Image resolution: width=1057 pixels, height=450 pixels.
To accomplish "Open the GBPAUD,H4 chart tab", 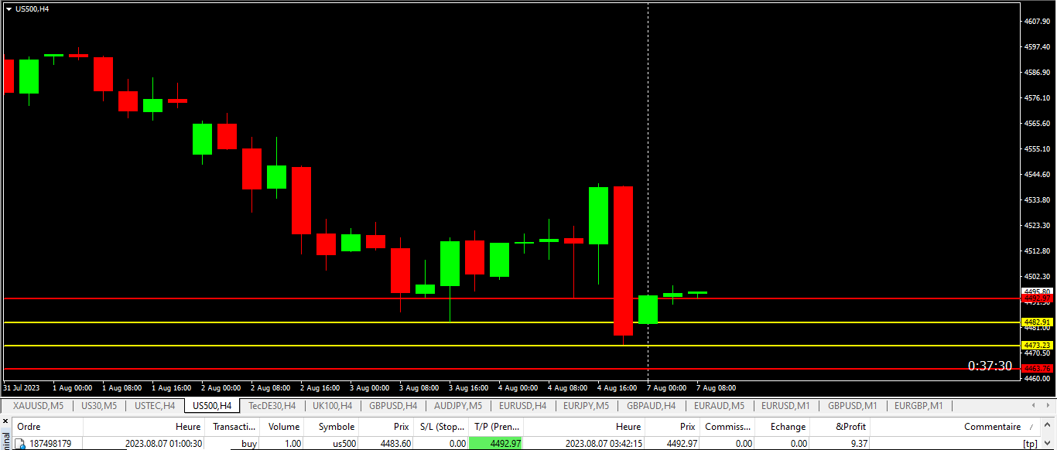I will click(x=651, y=406).
